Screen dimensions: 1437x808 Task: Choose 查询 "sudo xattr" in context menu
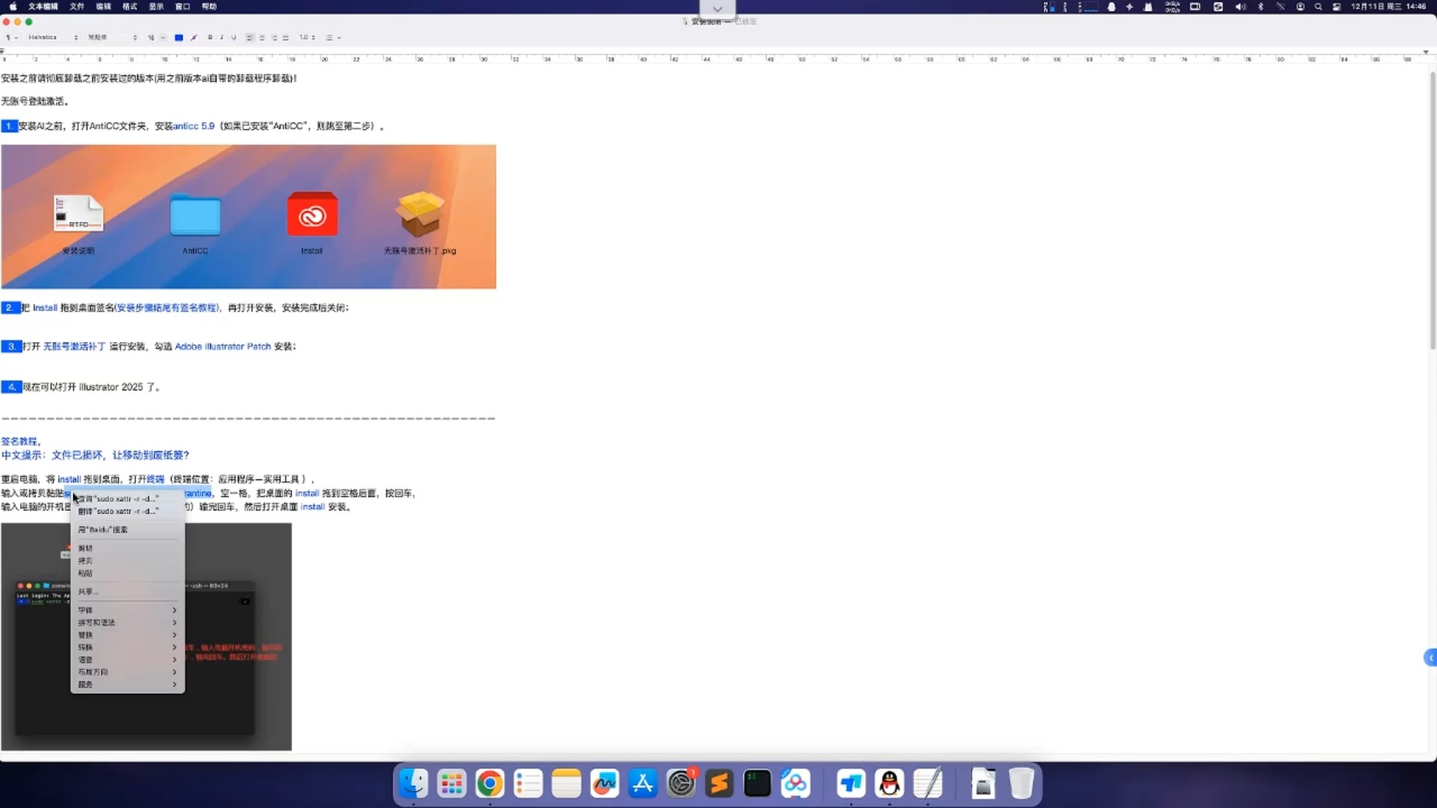point(127,499)
